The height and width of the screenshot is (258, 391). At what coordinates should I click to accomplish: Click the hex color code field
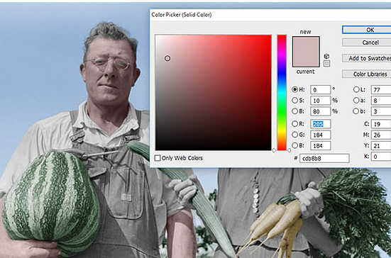point(324,158)
